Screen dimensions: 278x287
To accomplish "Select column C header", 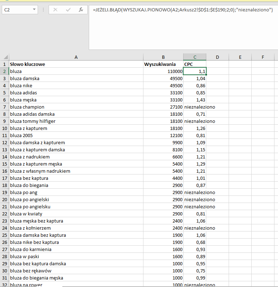I will [195, 57].
